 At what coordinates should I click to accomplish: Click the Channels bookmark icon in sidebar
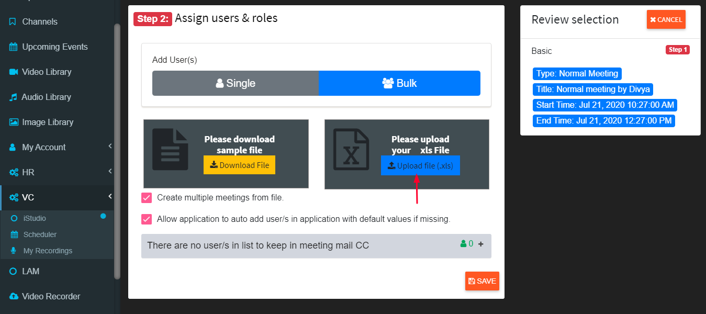(x=13, y=22)
